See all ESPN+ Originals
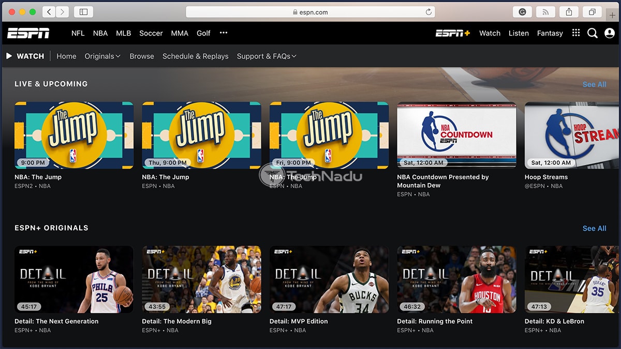Screen dimensions: 621x349 [595, 228]
